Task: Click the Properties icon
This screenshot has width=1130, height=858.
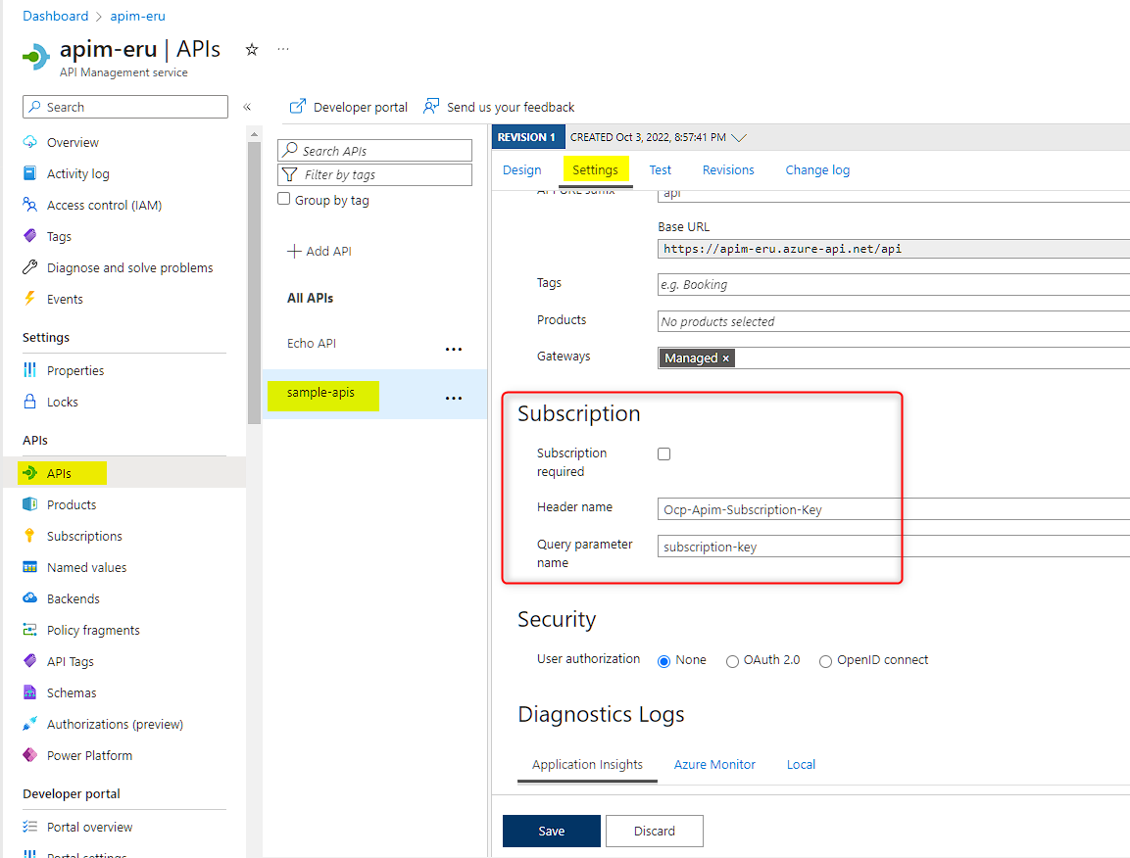Action: [29, 370]
